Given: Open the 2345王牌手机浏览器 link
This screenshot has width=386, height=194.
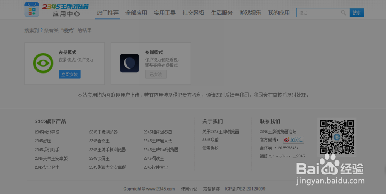Looking at the screenshot, I should pyautogui.click(x=108, y=150).
